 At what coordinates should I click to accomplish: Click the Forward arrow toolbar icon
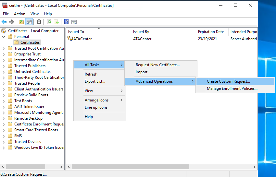click(11, 22)
